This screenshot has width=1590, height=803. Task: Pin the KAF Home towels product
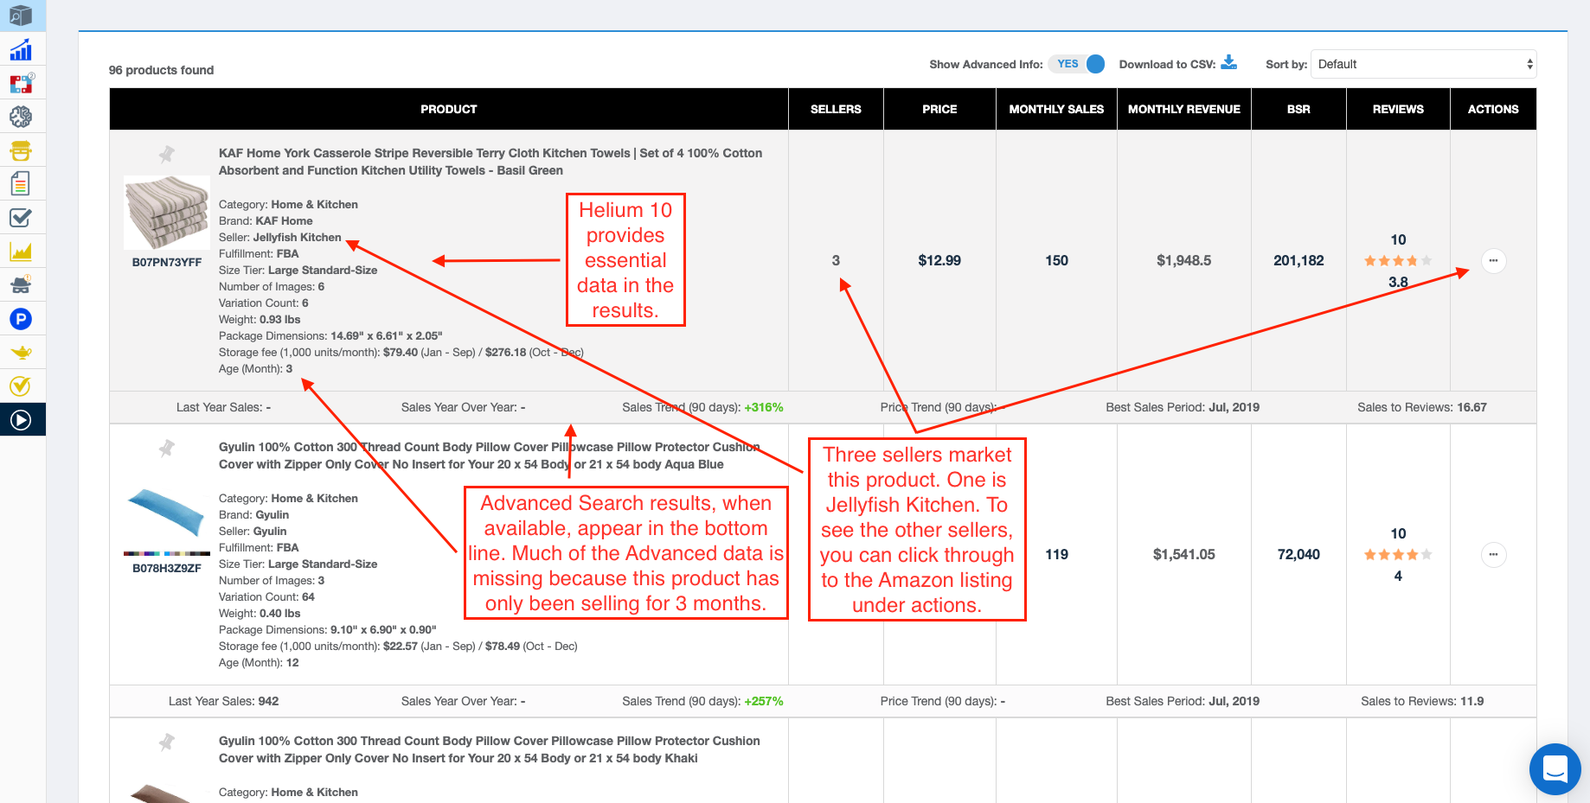click(167, 155)
